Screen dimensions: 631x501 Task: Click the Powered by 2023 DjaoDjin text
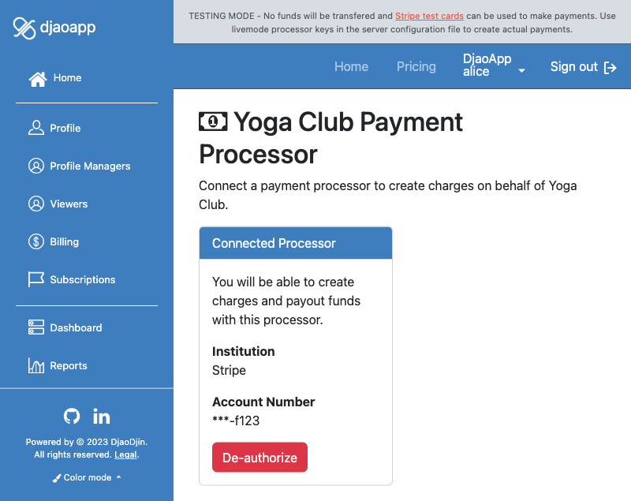pyautogui.click(x=87, y=442)
